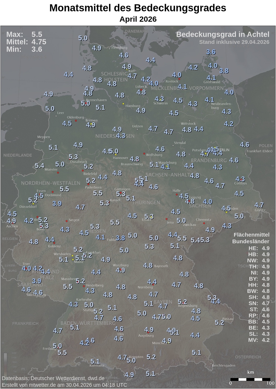Click the red Heidelberg city marker

point(84,286)
